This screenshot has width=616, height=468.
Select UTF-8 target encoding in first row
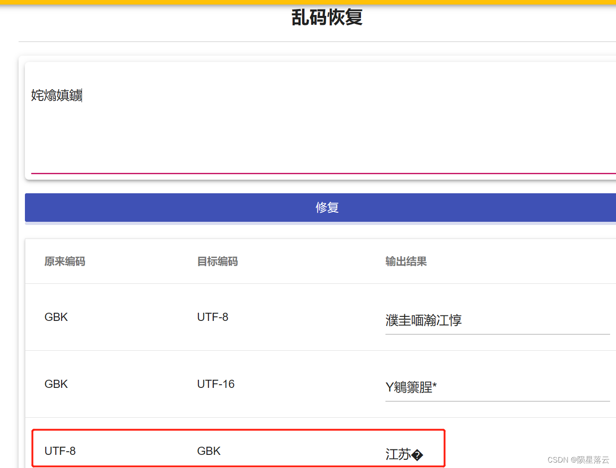(212, 317)
